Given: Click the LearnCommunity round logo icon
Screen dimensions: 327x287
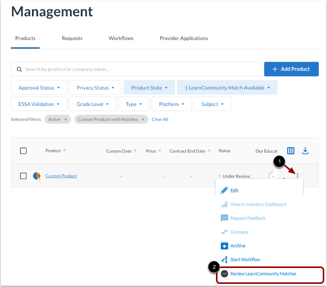Looking at the screenshot, I should [224, 274].
